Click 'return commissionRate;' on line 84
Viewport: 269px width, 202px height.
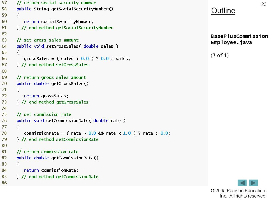coord(51,170)
